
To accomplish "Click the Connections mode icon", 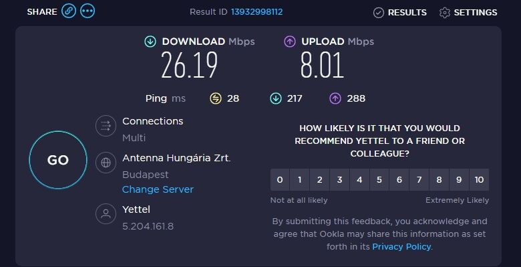I will click(x=106, y=126).
